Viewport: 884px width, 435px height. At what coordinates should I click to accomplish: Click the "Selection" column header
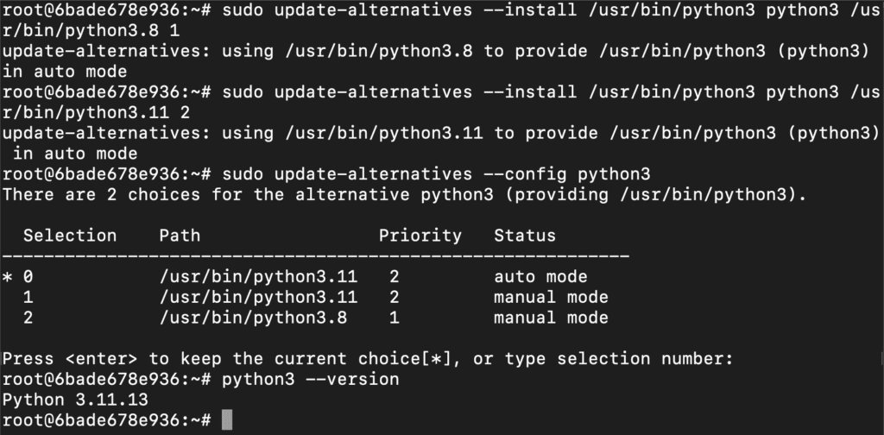pos(69,235)
